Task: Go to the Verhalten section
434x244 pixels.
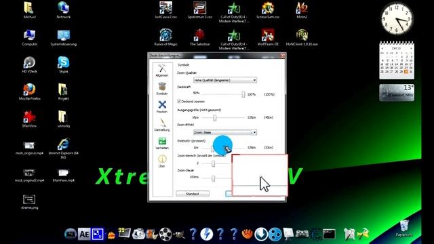Action: point(162,143)
